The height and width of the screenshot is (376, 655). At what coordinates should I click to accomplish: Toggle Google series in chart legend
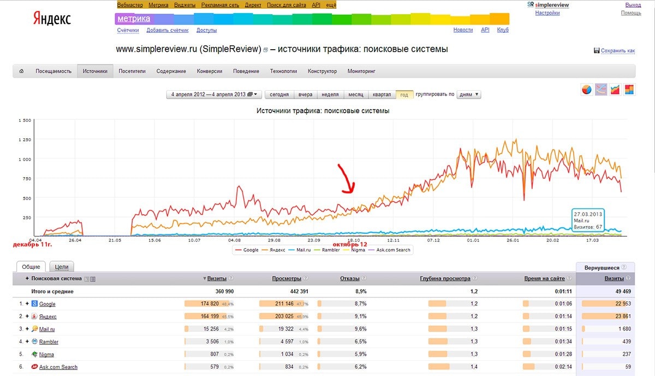tap(247, 250)
